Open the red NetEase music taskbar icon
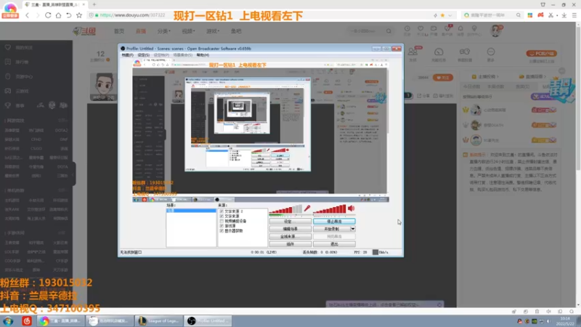Viewport: 581px width, 327px height. click(27, 320)
